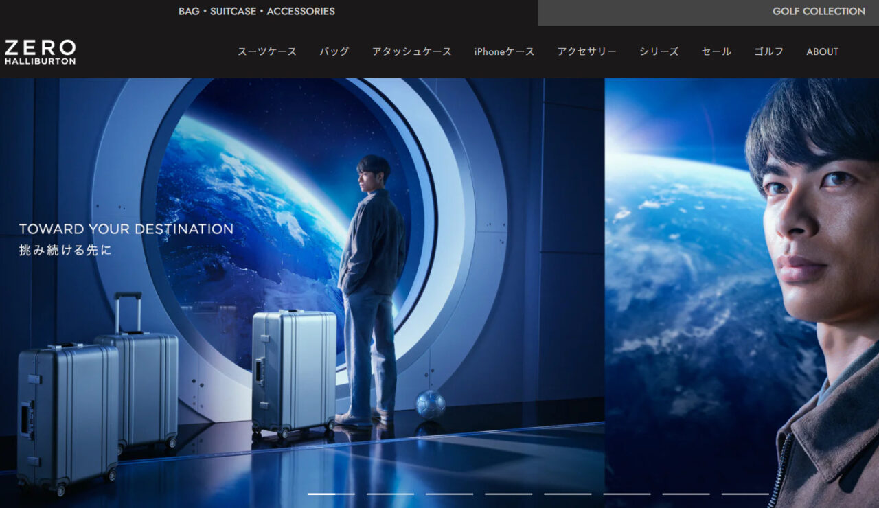Jump to the last carousel slide indicator
Screen dimensions: 879x508
tap(745, 494)
